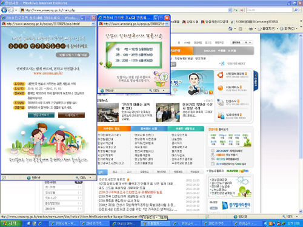The image size is (303, 227).
Task: Click the Forward navigation arrow button
Action: click(11, 10)
